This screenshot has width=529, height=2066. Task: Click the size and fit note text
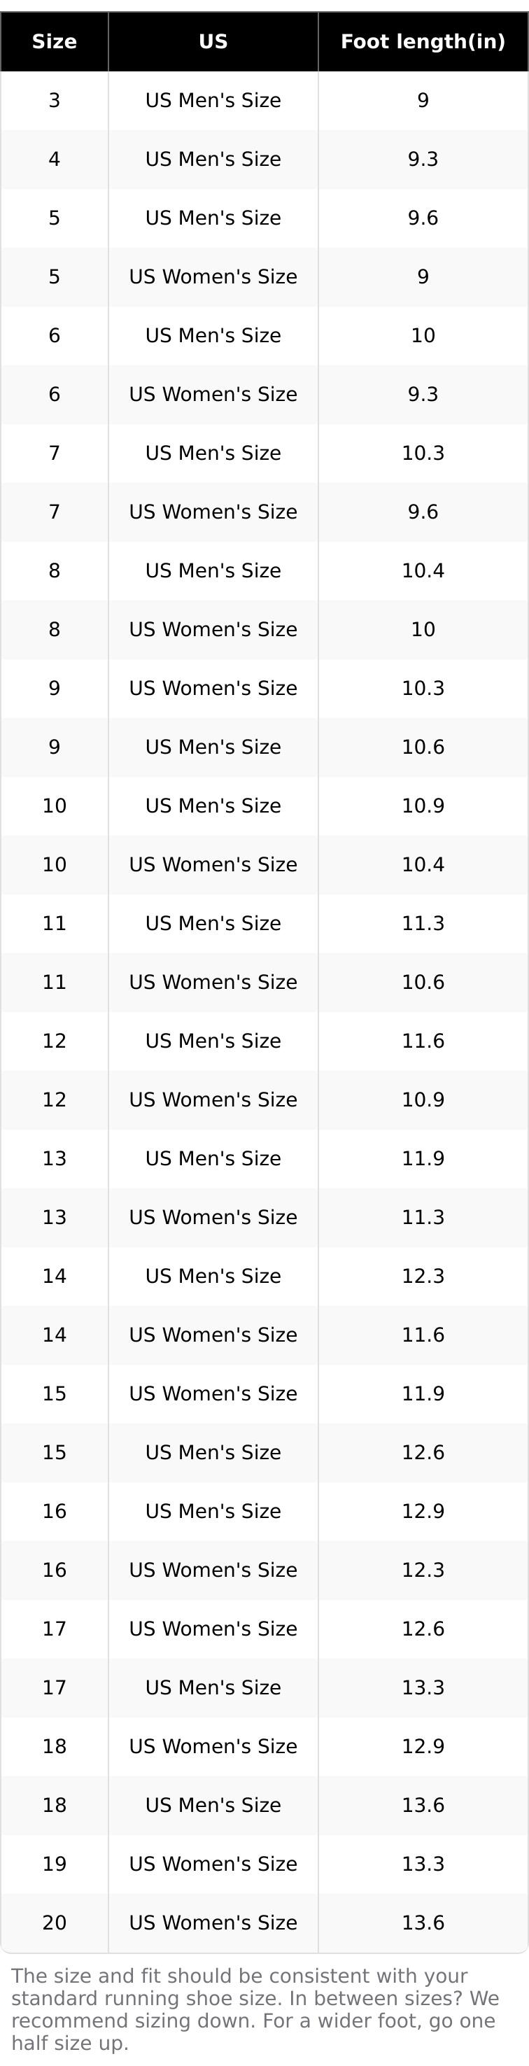coord(255,2009)
